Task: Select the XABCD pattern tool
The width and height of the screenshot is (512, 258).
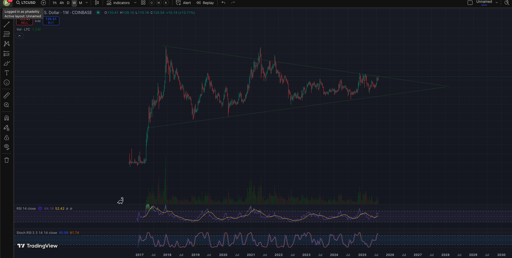Action: coord(7,44)
